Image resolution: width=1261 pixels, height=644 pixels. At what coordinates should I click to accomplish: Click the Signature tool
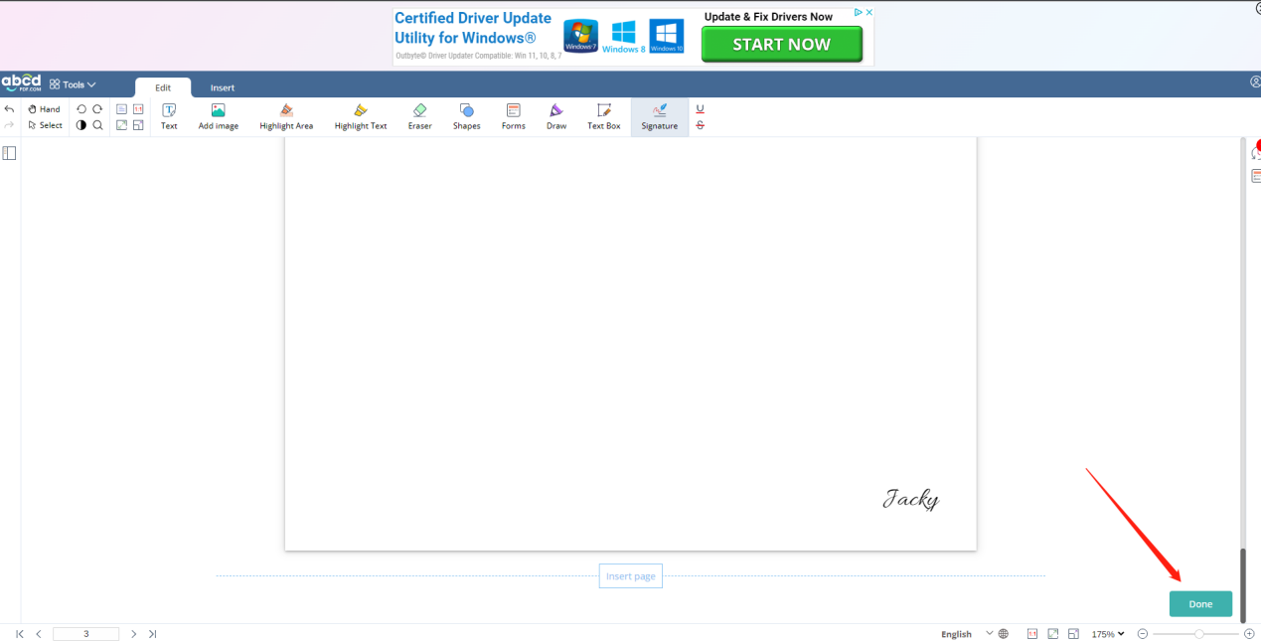pyautogui.click(x=660, y=117)
